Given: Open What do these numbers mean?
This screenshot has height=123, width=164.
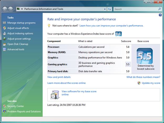Looking at the screenshot, I should pos(143,77).
